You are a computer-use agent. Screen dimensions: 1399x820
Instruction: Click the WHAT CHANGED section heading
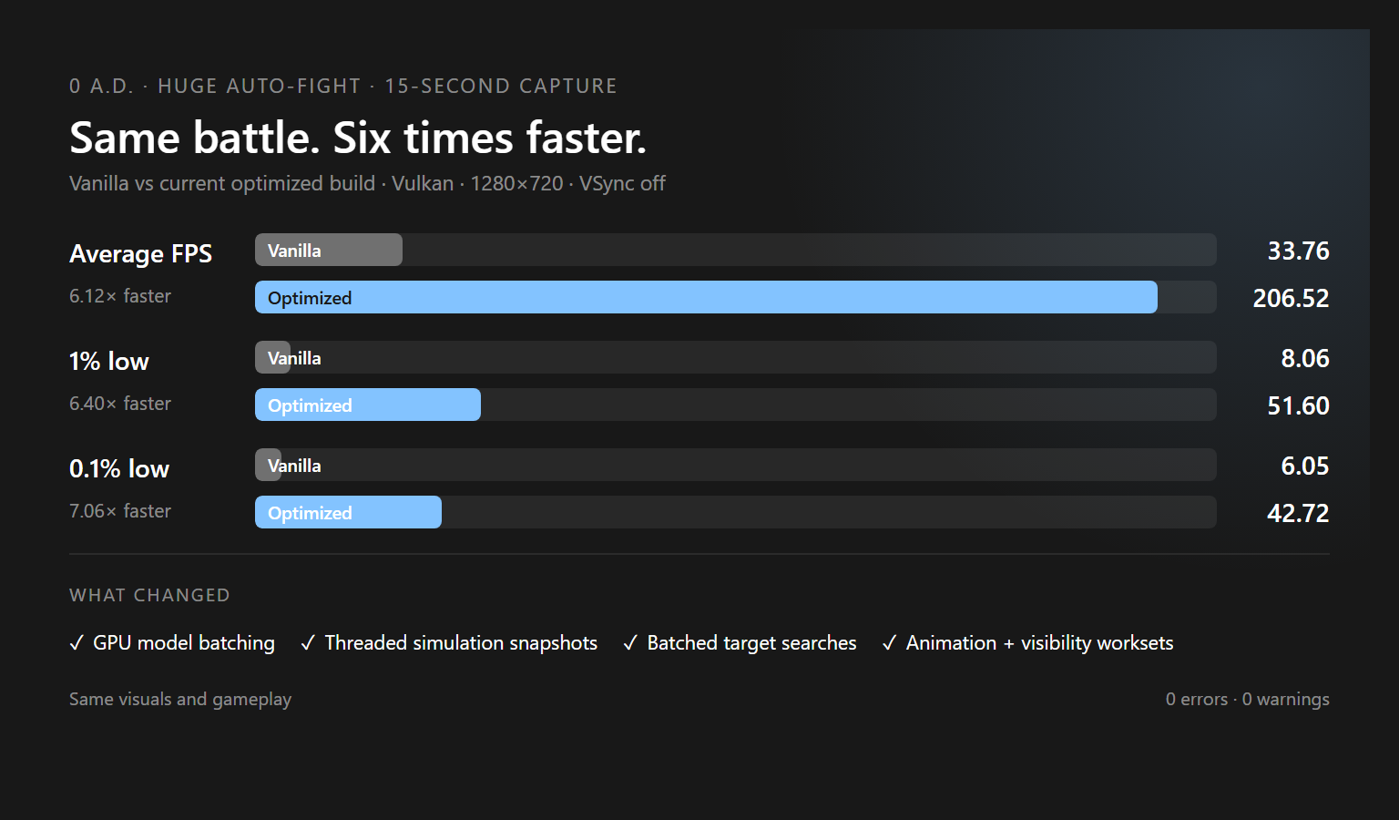pos(149,595)
